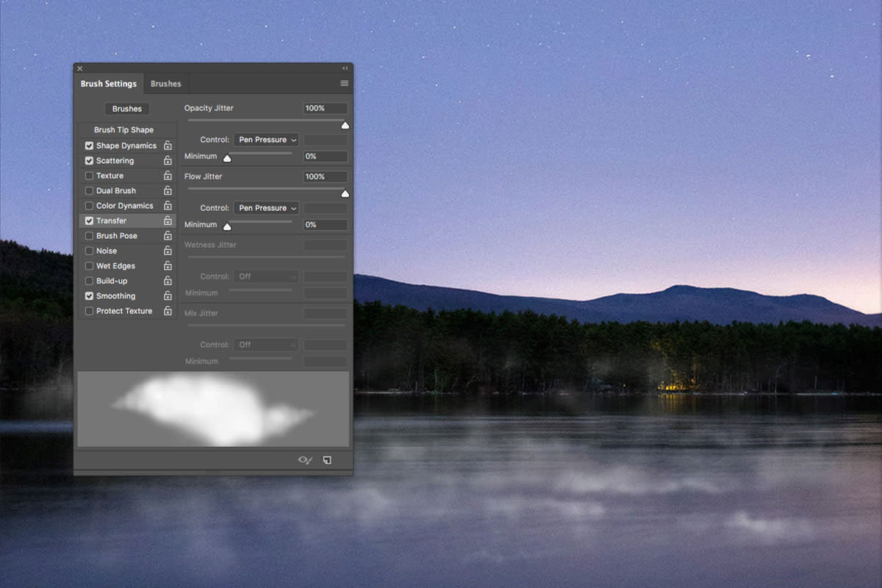Adjust the Flow Jitter slider handle
882x588 pixels.
(x=345, y=193)
